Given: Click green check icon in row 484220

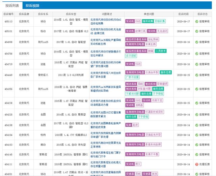Looking at the screenshot, I should coord(197,114).
